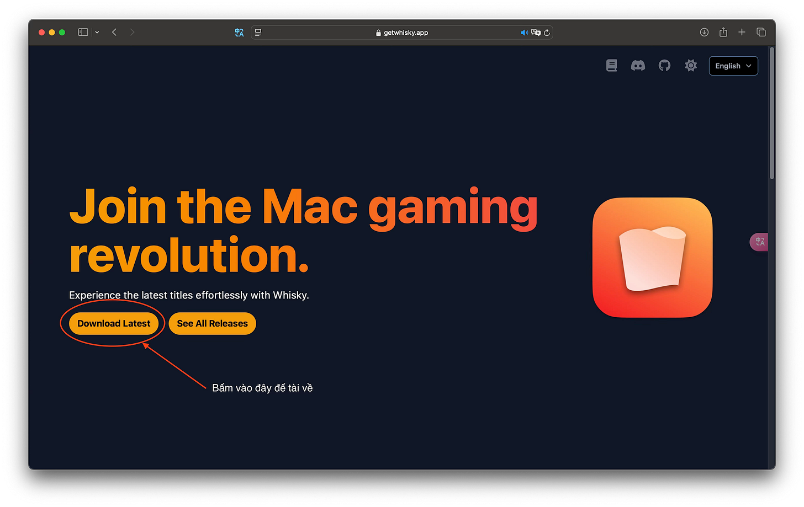804x507 pixels.
Task: Click the Whisky app logo image
Action: click(652, 258)
